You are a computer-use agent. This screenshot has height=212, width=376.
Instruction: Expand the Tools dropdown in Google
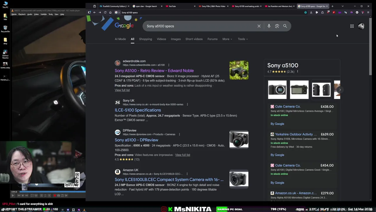point(243,39)
